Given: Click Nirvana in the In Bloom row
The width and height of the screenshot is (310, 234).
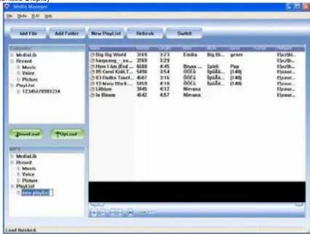Looking at the screenshot, I should [192, 95].
